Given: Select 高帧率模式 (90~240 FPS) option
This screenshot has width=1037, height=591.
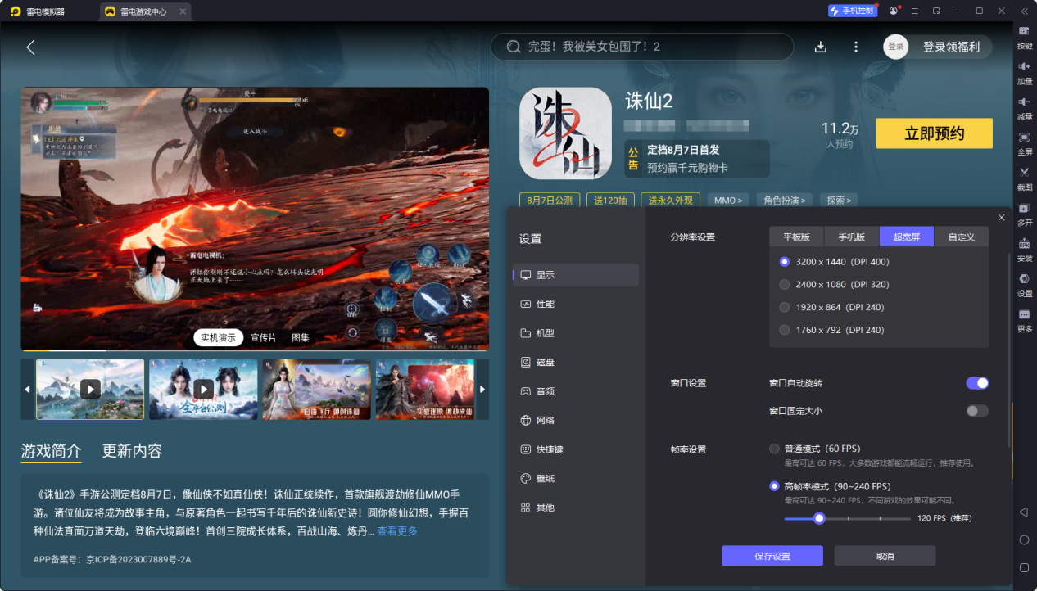Looking at the screenshot, I should (x=830, y=486).
